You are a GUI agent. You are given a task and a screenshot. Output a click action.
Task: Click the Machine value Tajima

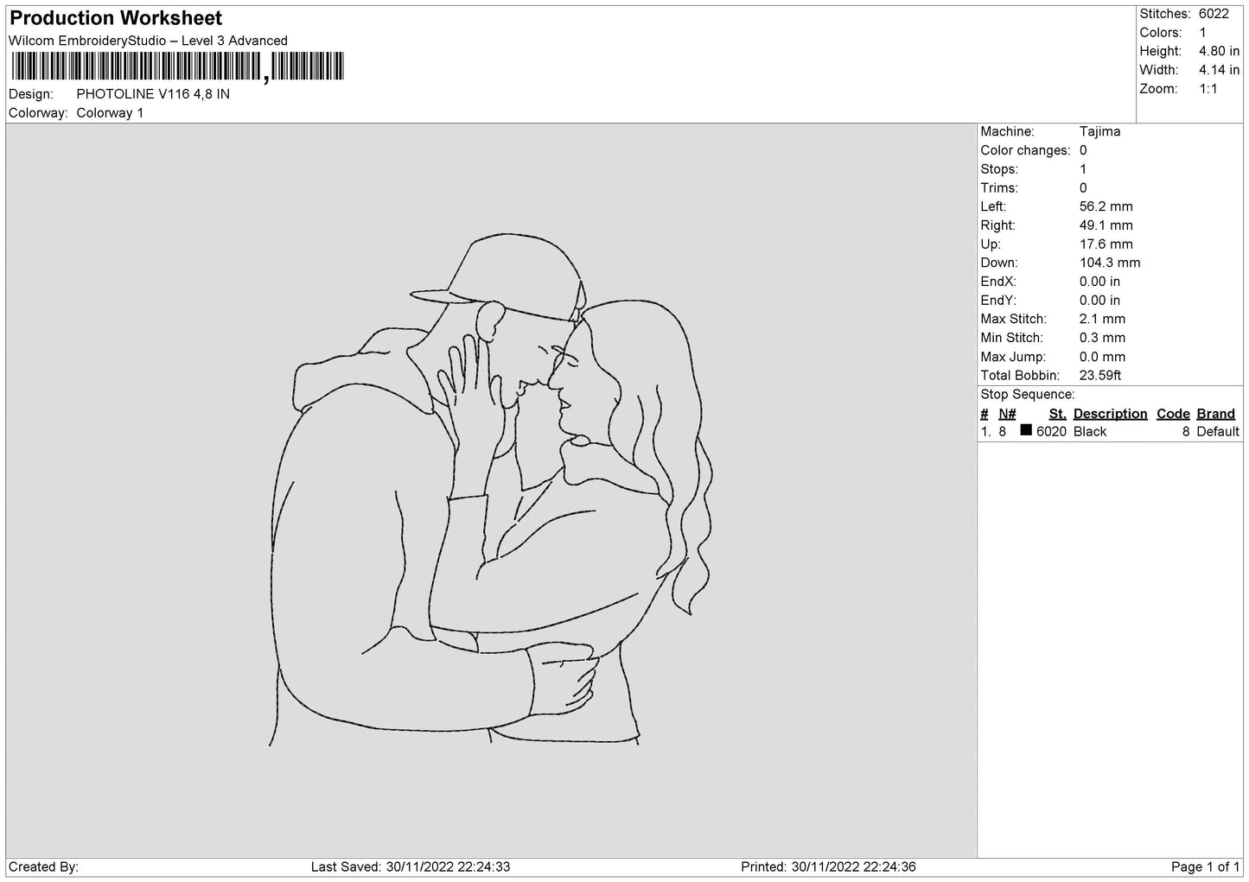tap(1099, 132)
